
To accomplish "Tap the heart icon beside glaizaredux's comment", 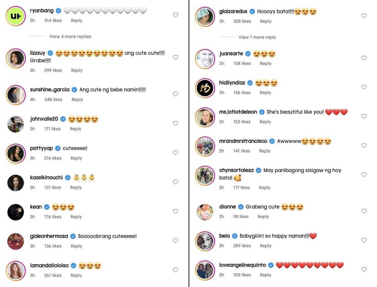I will tap(364, 15).
